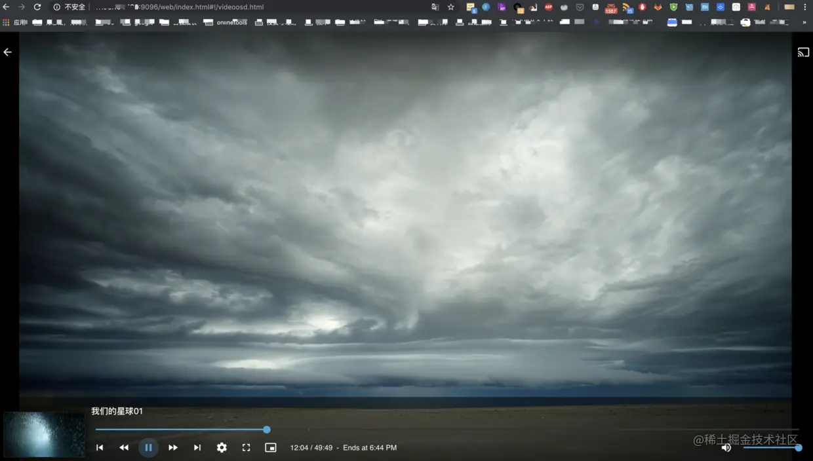Open the red stop-hand extension icon

tap(643, 7)
